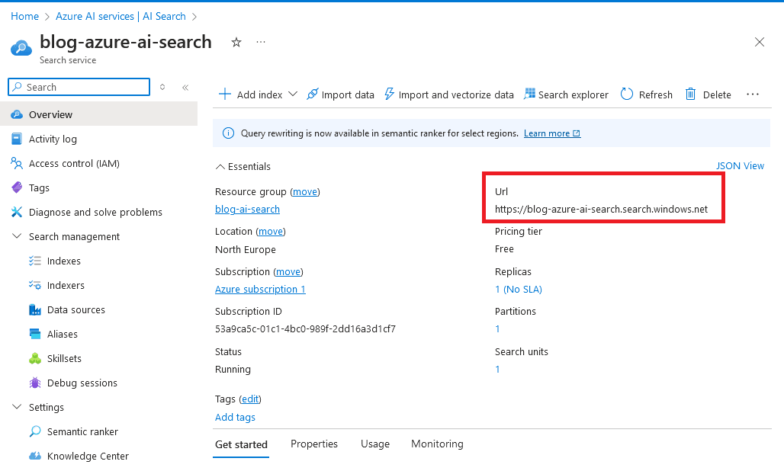Switch to the Usage tab
Viewport: 784px width, 471px height.
pos(375,444)
